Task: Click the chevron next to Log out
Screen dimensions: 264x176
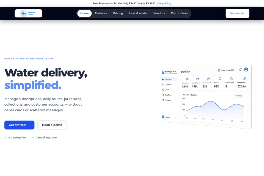Action: [175, 117]
